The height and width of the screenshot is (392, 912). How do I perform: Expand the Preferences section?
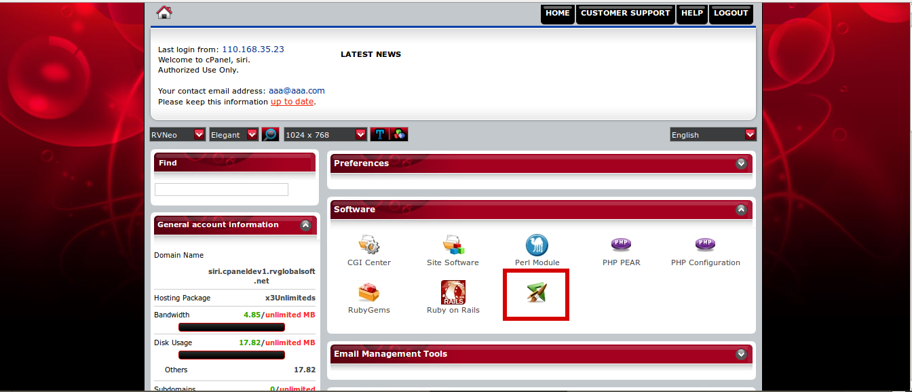741,163
